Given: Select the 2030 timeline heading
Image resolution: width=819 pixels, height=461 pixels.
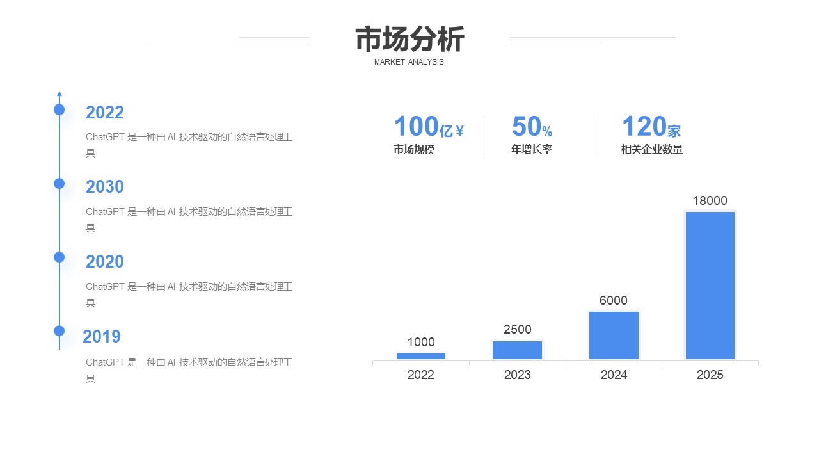Looking at the screenshot, I should [x=105, y=187].
